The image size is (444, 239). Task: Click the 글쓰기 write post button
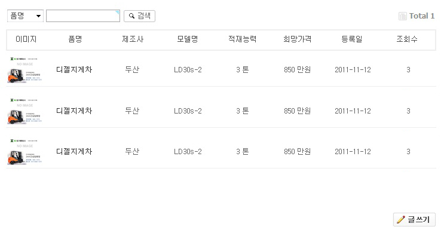click(414, 220)
